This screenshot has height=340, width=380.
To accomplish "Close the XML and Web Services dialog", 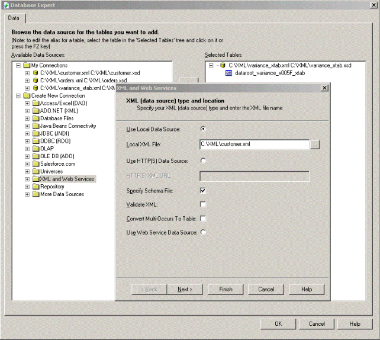I will point(324,88).
